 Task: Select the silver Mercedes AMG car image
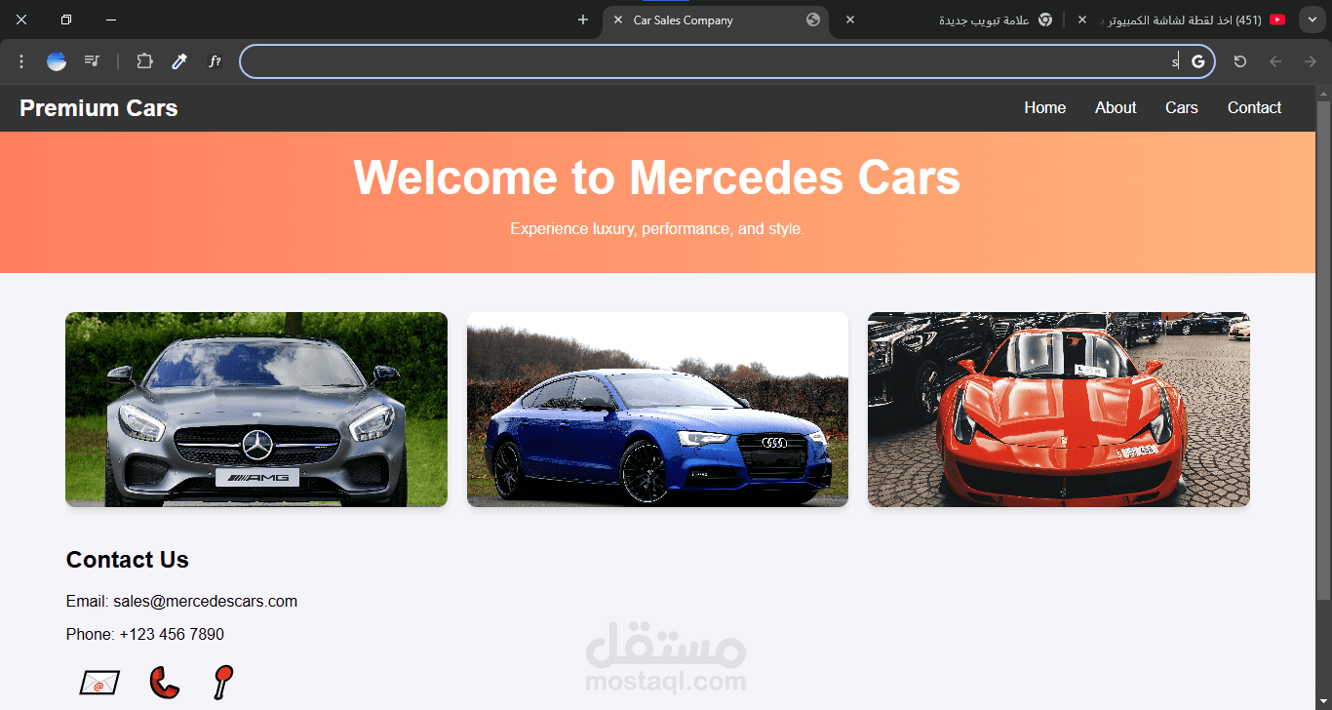coord(256,410)
